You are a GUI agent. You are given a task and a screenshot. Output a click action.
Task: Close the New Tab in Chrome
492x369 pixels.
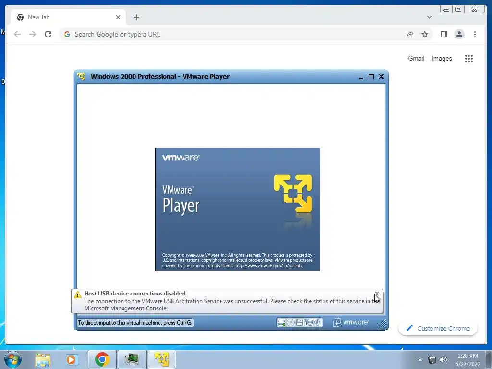118,17
